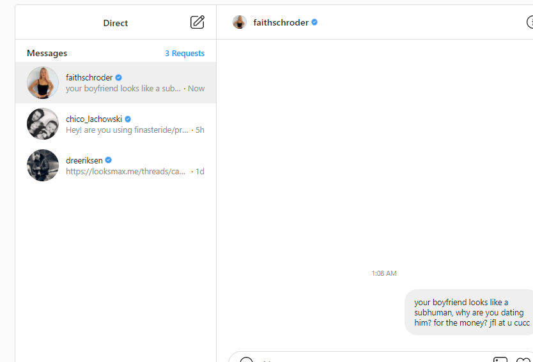The image size is (533, 362).
Task: Click the add photo icon in message box
Action: click(500, 360)
